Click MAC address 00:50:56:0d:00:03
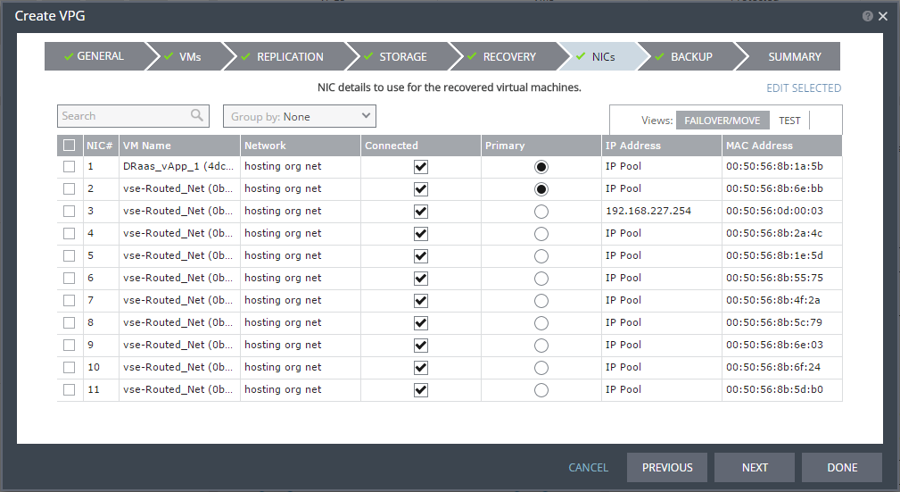900x492 pixels. (774, 211)
